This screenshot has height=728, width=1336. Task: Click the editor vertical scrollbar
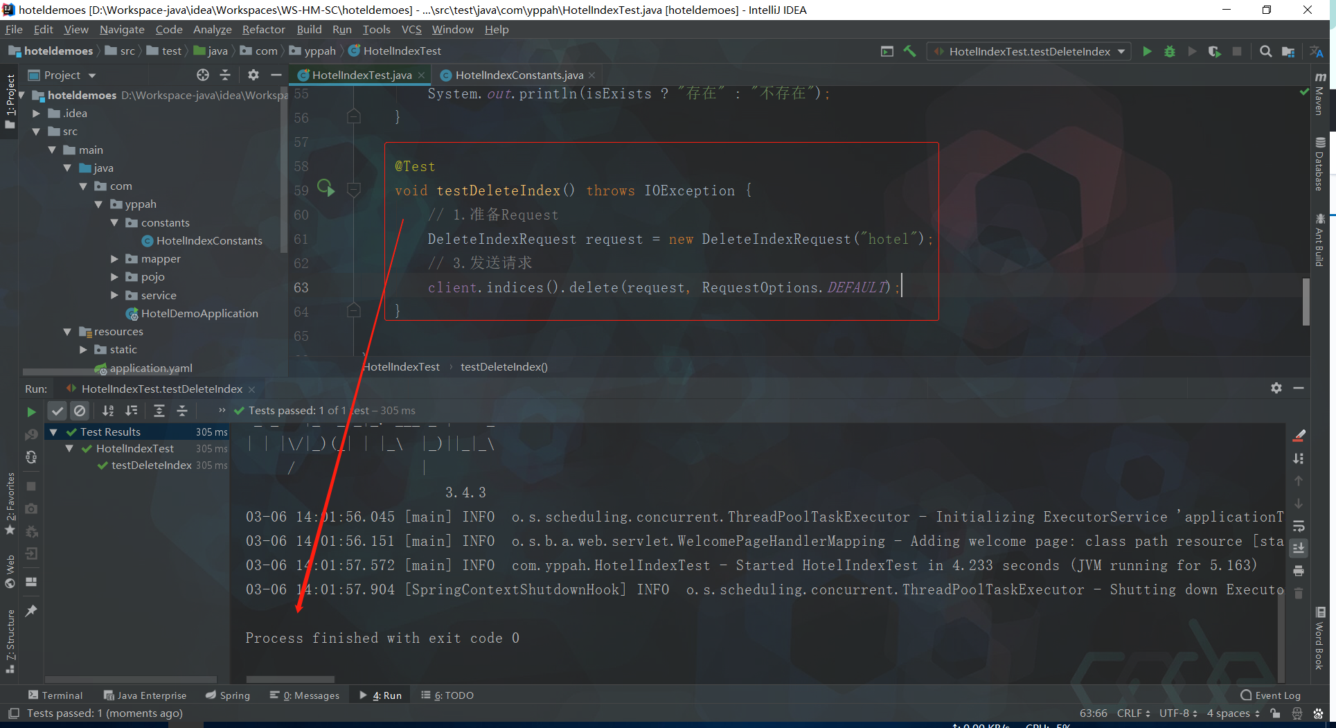[x=1306, y=301]
